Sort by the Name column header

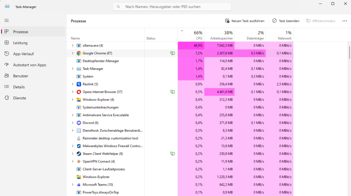point(105,35)
